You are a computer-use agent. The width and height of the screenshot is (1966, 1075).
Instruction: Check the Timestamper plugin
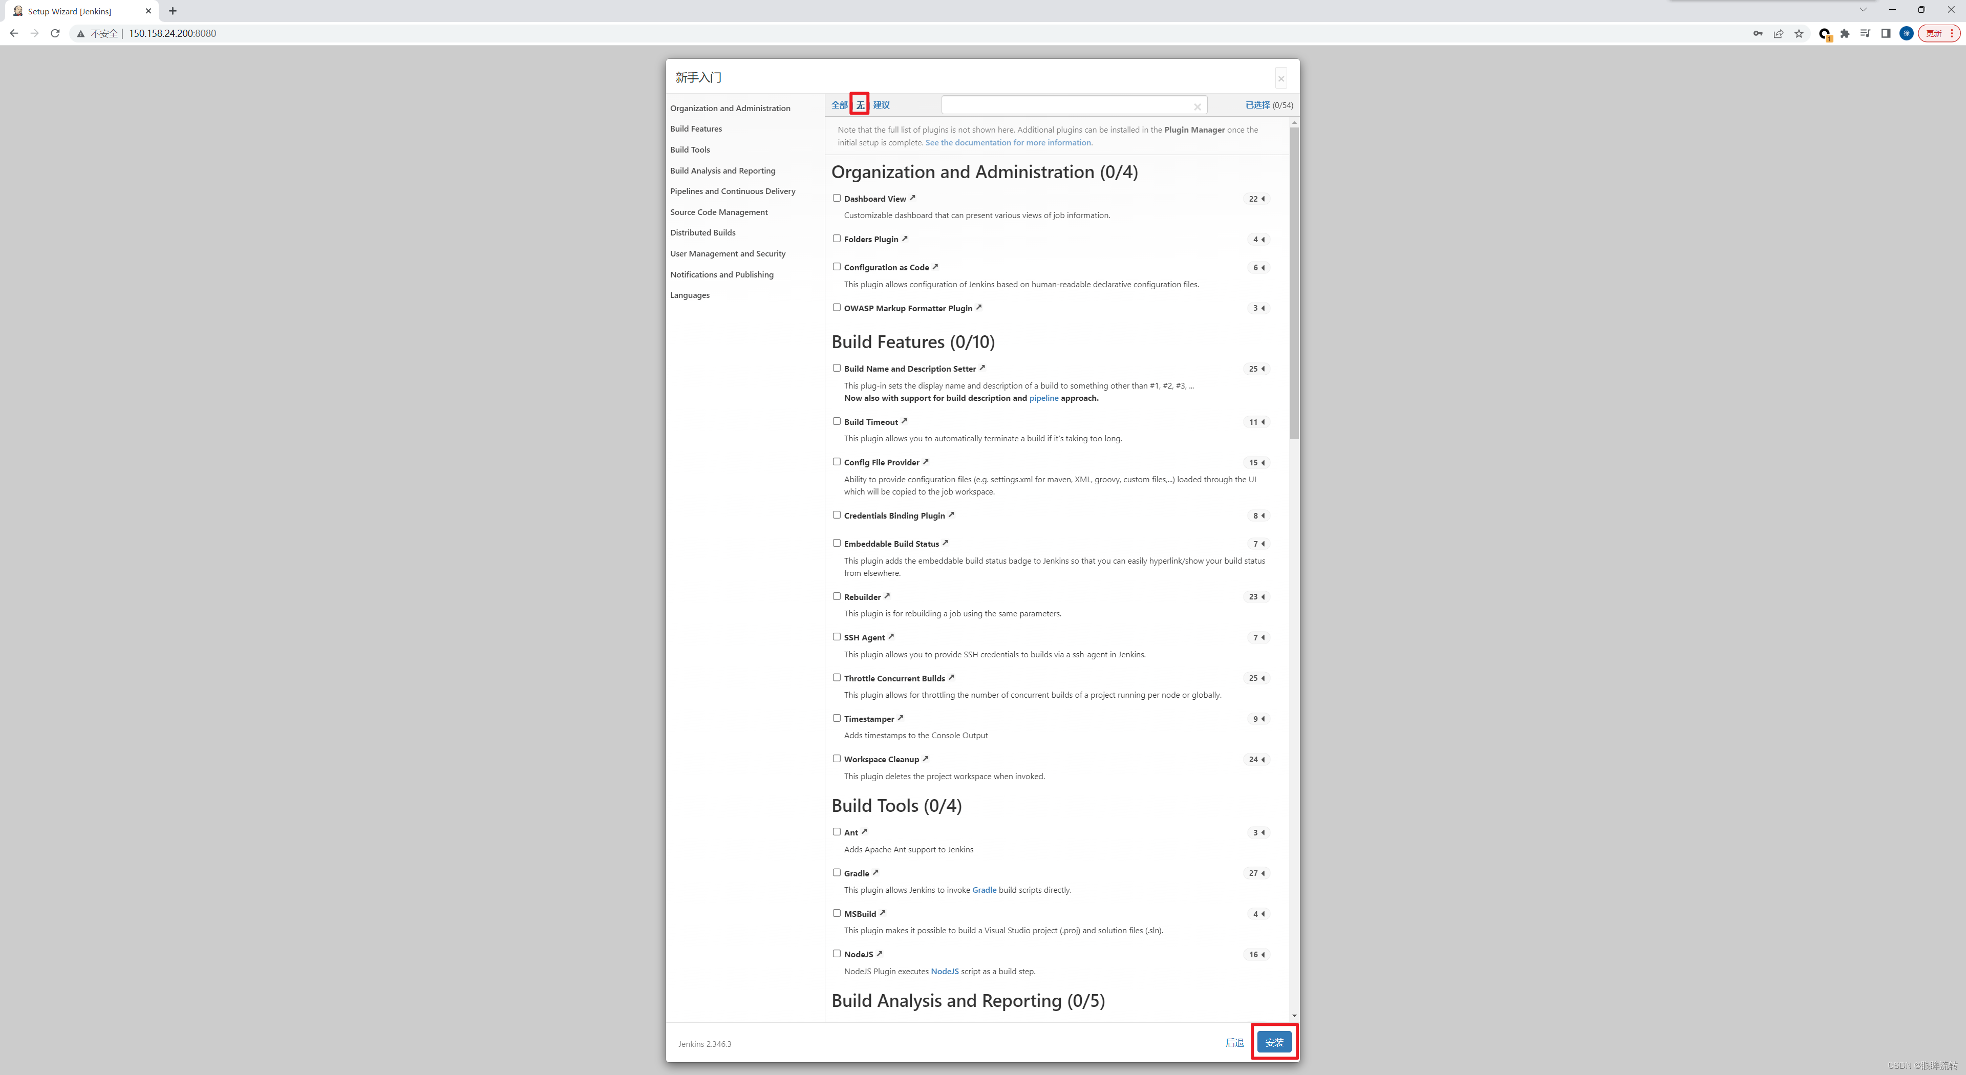click(x=837, y=718)
